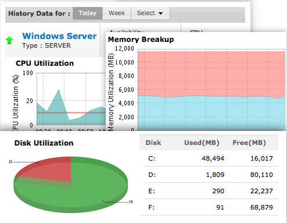Click the free value 22,237

[261, 191]
